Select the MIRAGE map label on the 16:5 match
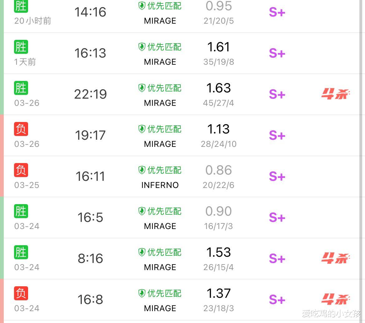The height and width of the screenshot is (323, 365). pyautogui.click(x=160, y=226)
